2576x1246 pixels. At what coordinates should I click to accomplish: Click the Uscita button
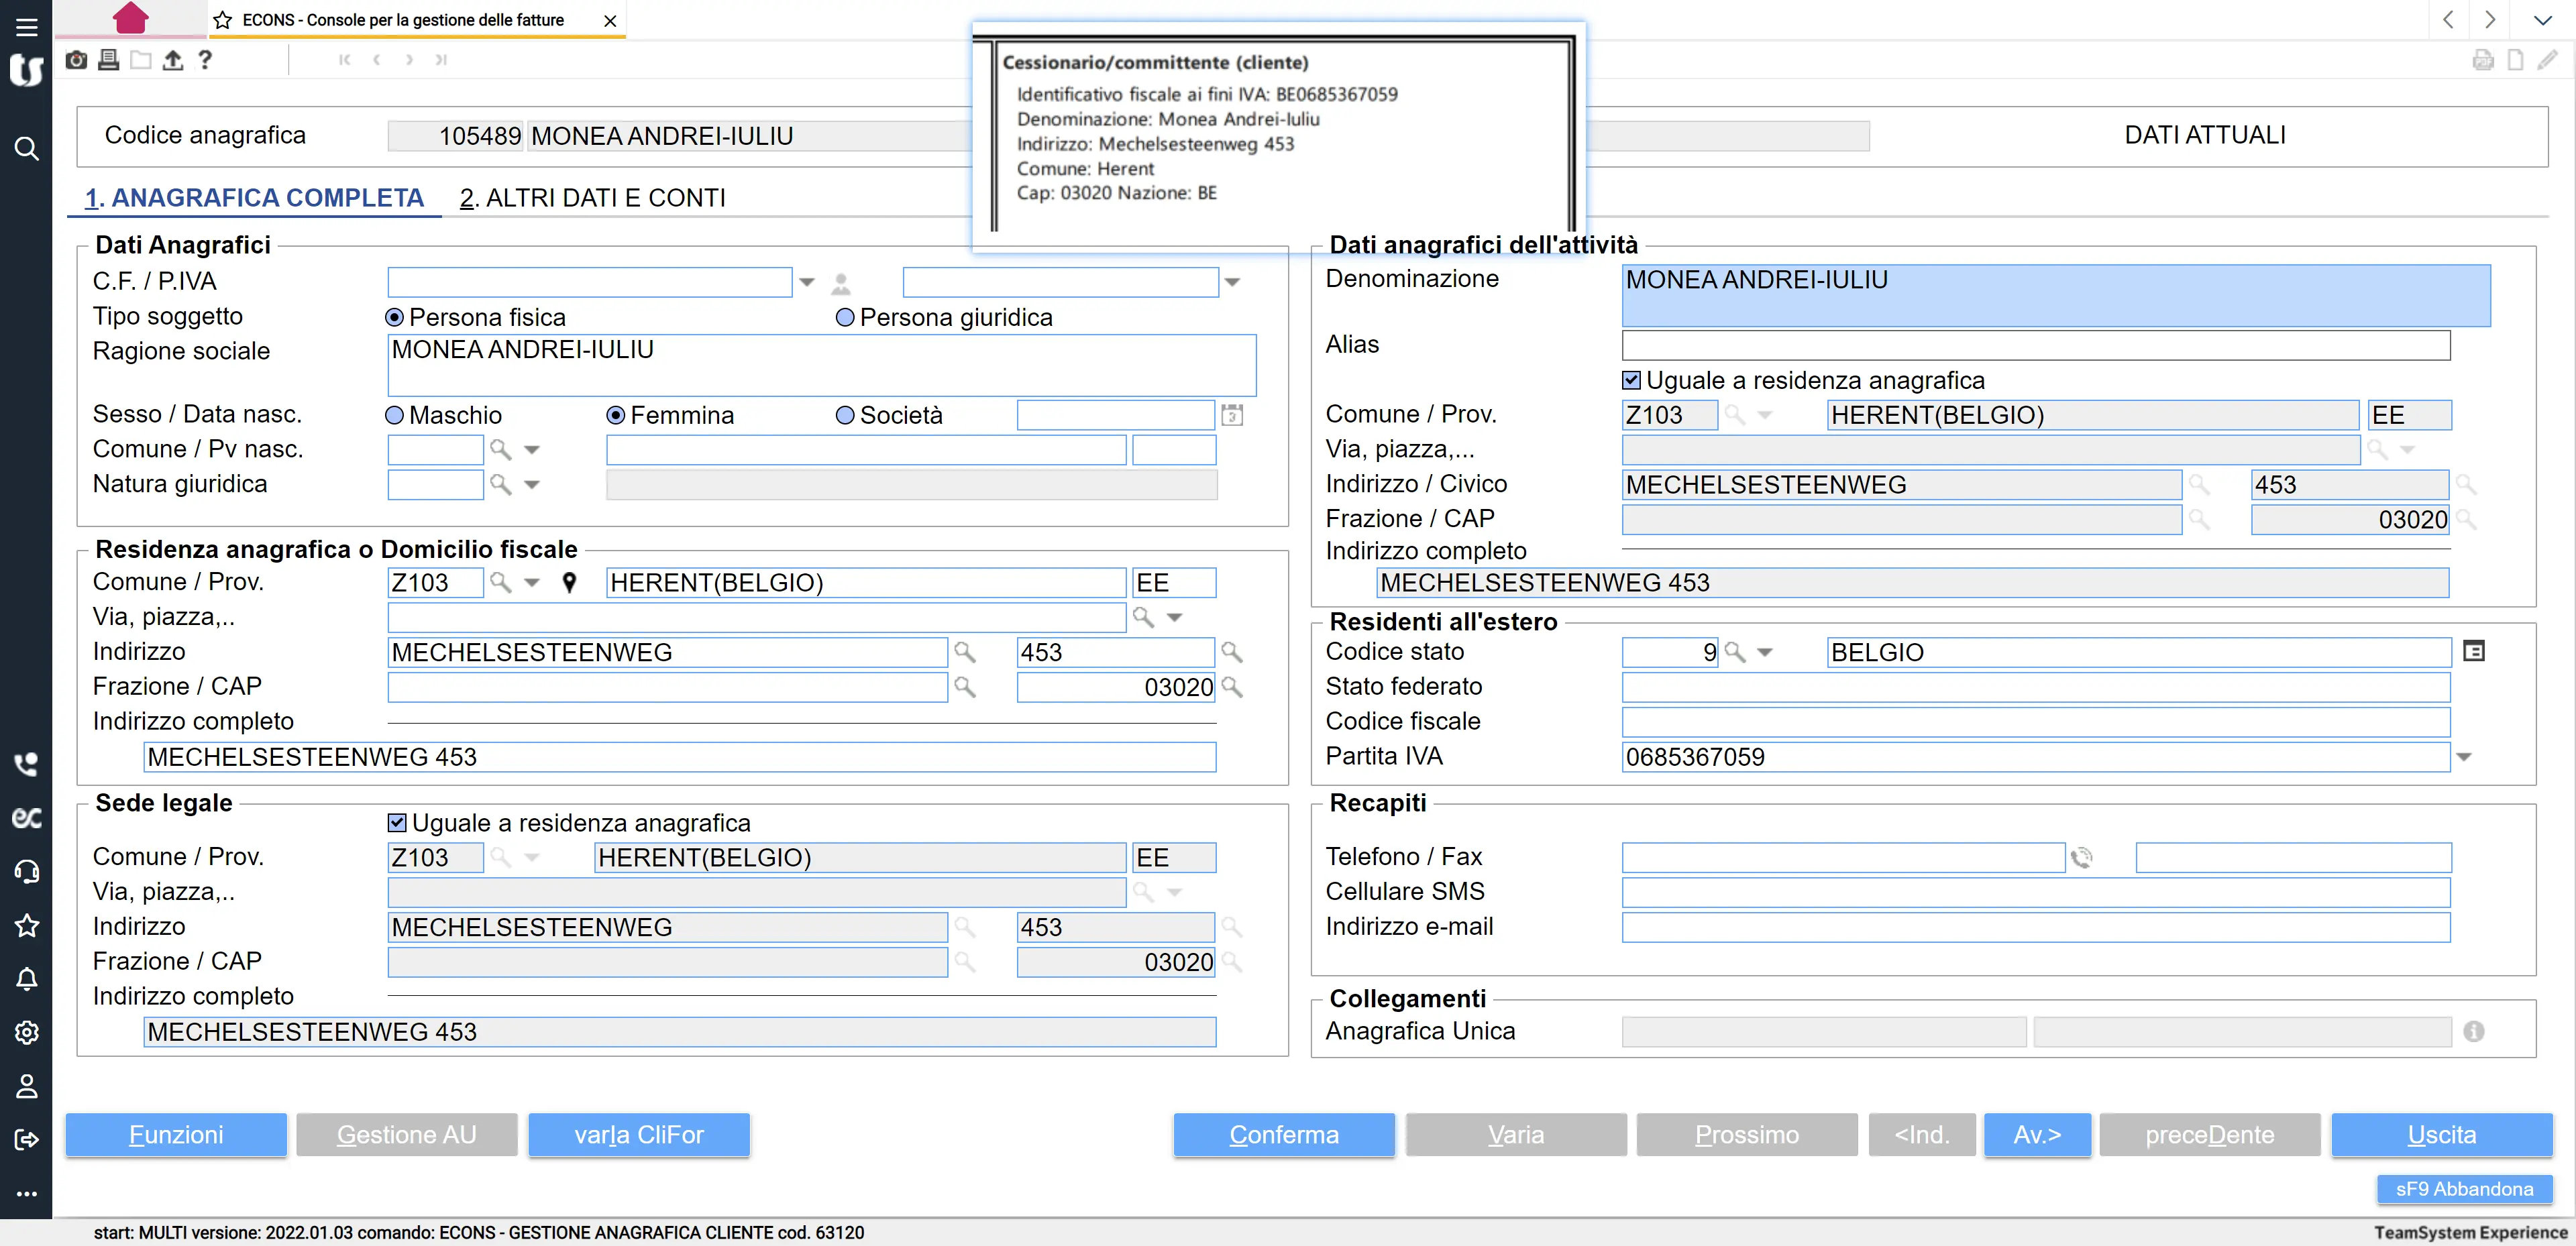click(x=2441, y=1134)
